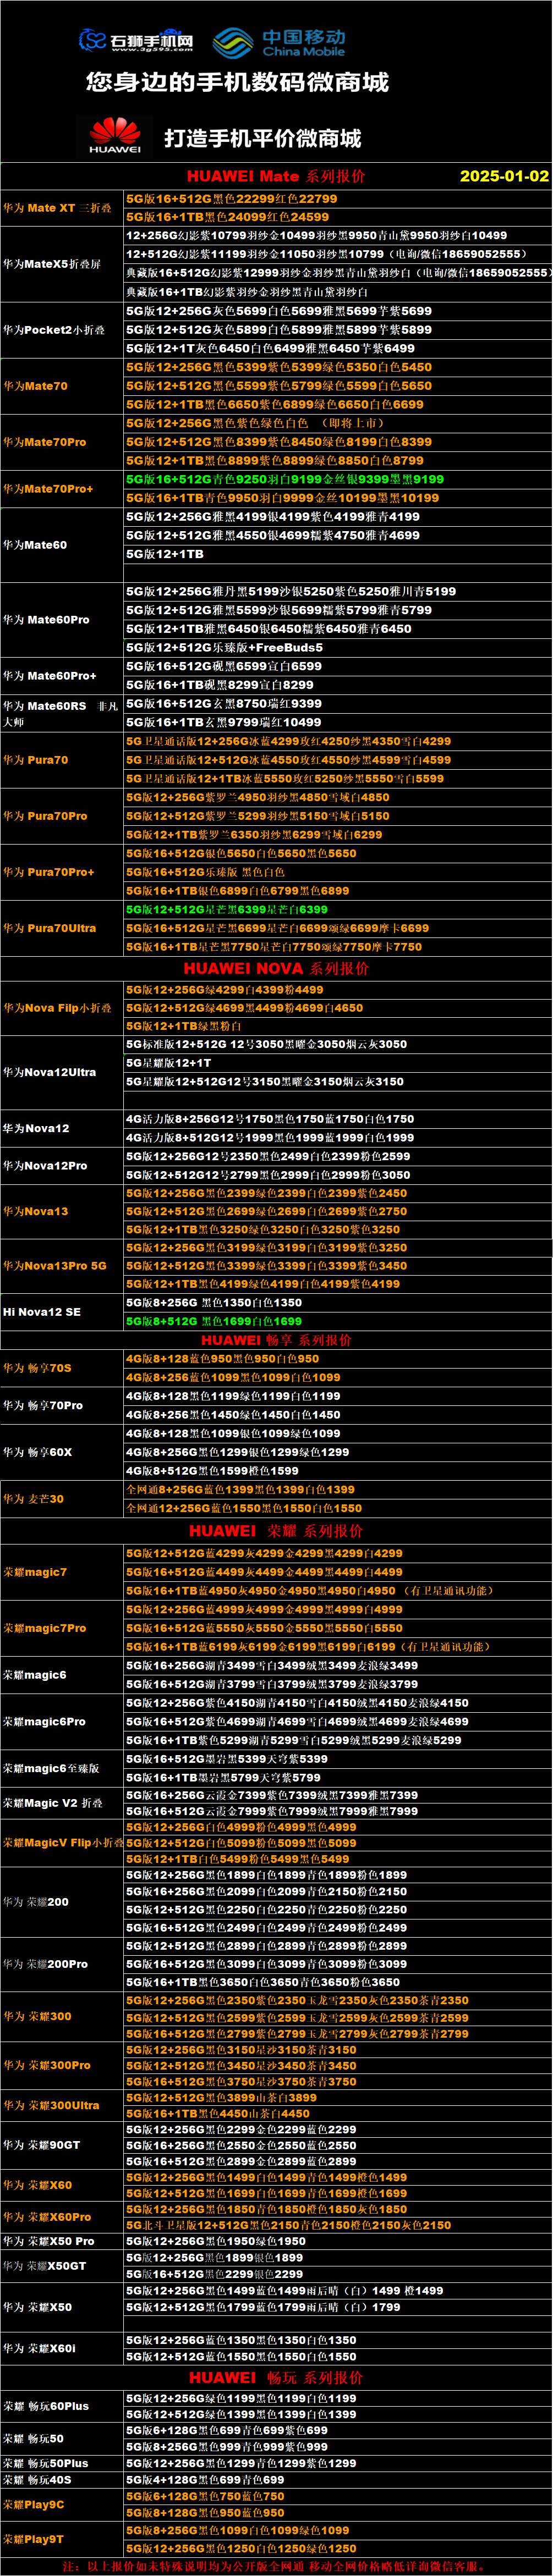Select the 荣耀 畅玩60Plus model cell
Viewport: 553px width, 2576px height.
coord(62,2406)
